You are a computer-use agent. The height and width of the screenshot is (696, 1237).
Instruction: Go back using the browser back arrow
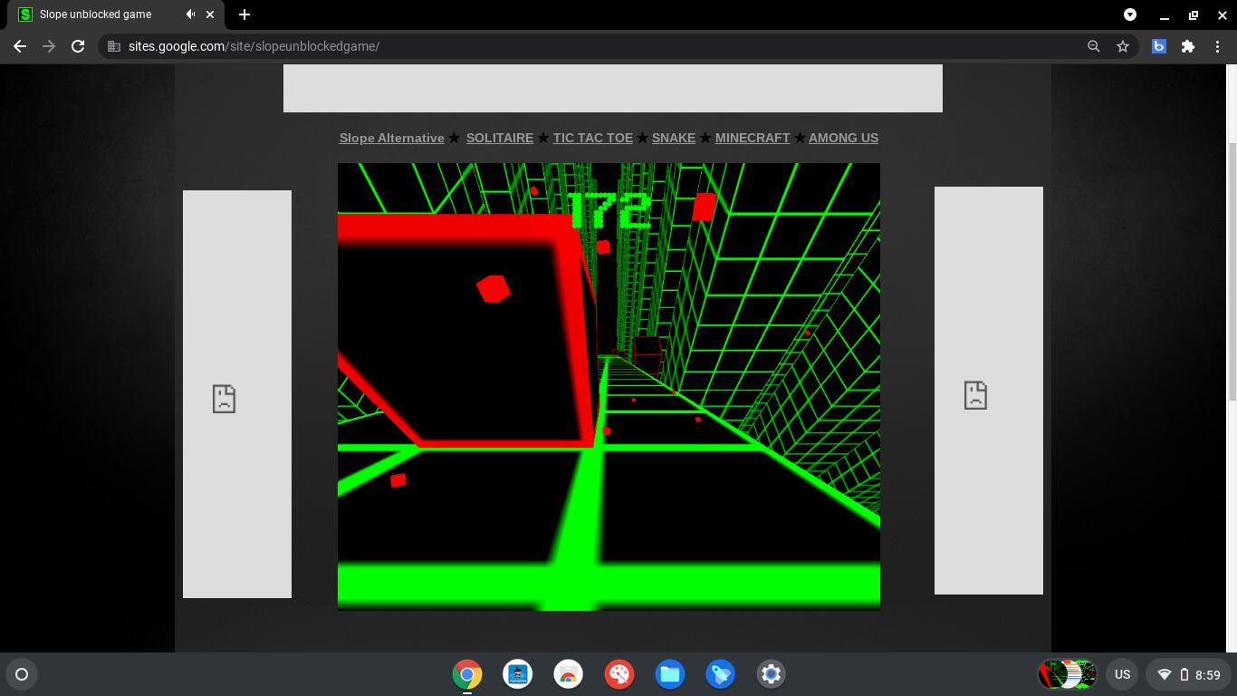coord(20,46)
